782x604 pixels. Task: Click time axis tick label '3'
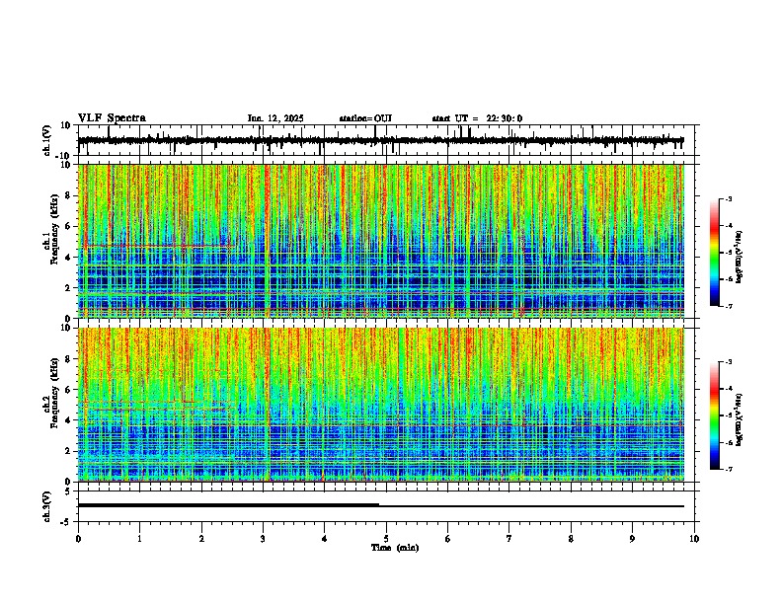263,539
